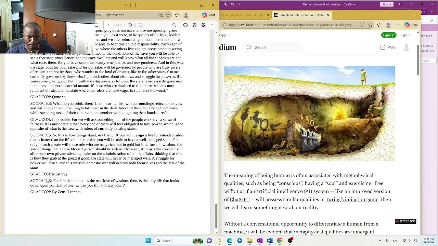438x246 pixels.
Task: Open OneNote quick access toolbar dropdown
Action: 239,4
